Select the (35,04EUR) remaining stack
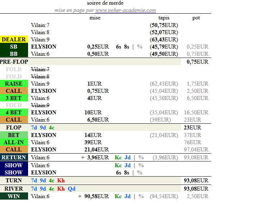Image resolution: width=272 pixels, height=205 pixels. point(164,112)
